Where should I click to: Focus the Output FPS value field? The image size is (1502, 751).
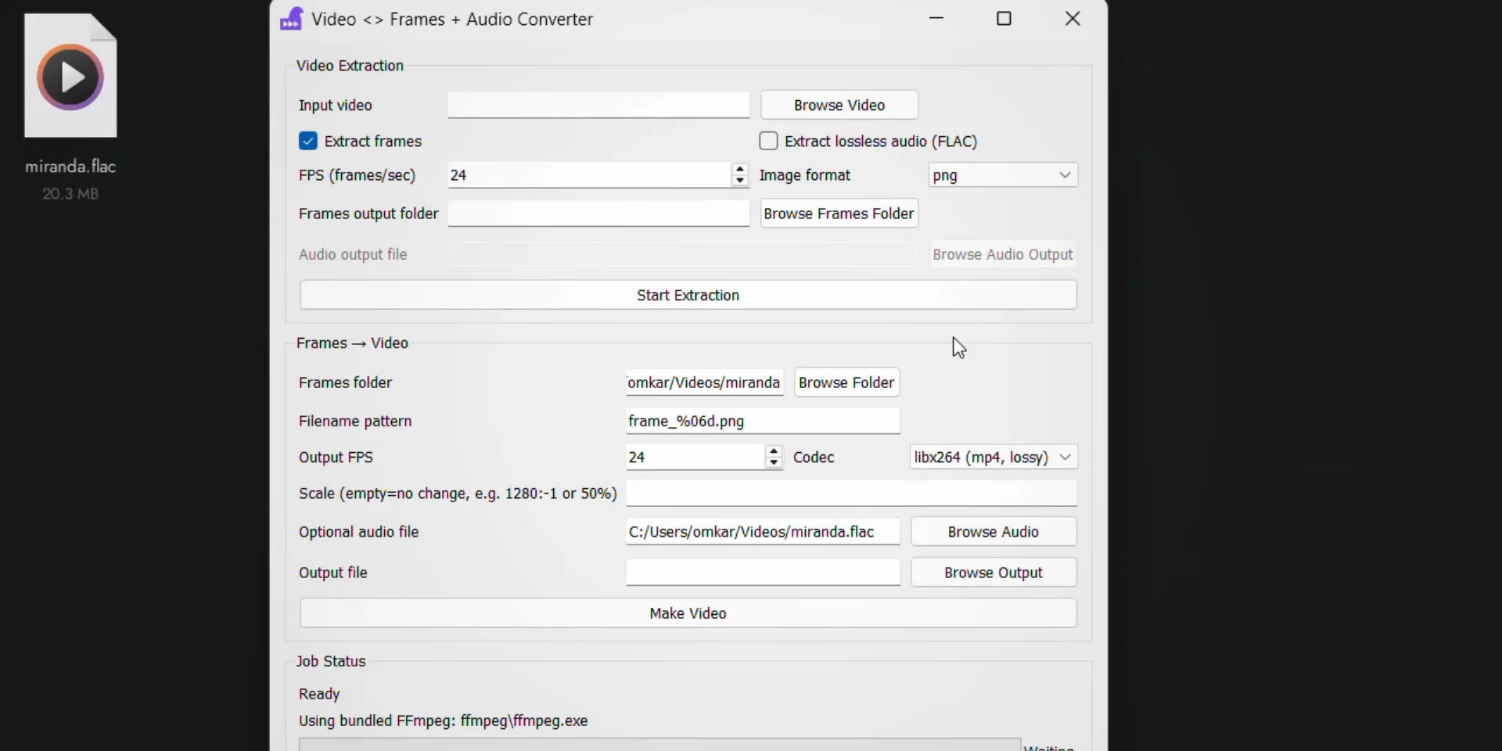pyautogui.click(x=695, y=457)
